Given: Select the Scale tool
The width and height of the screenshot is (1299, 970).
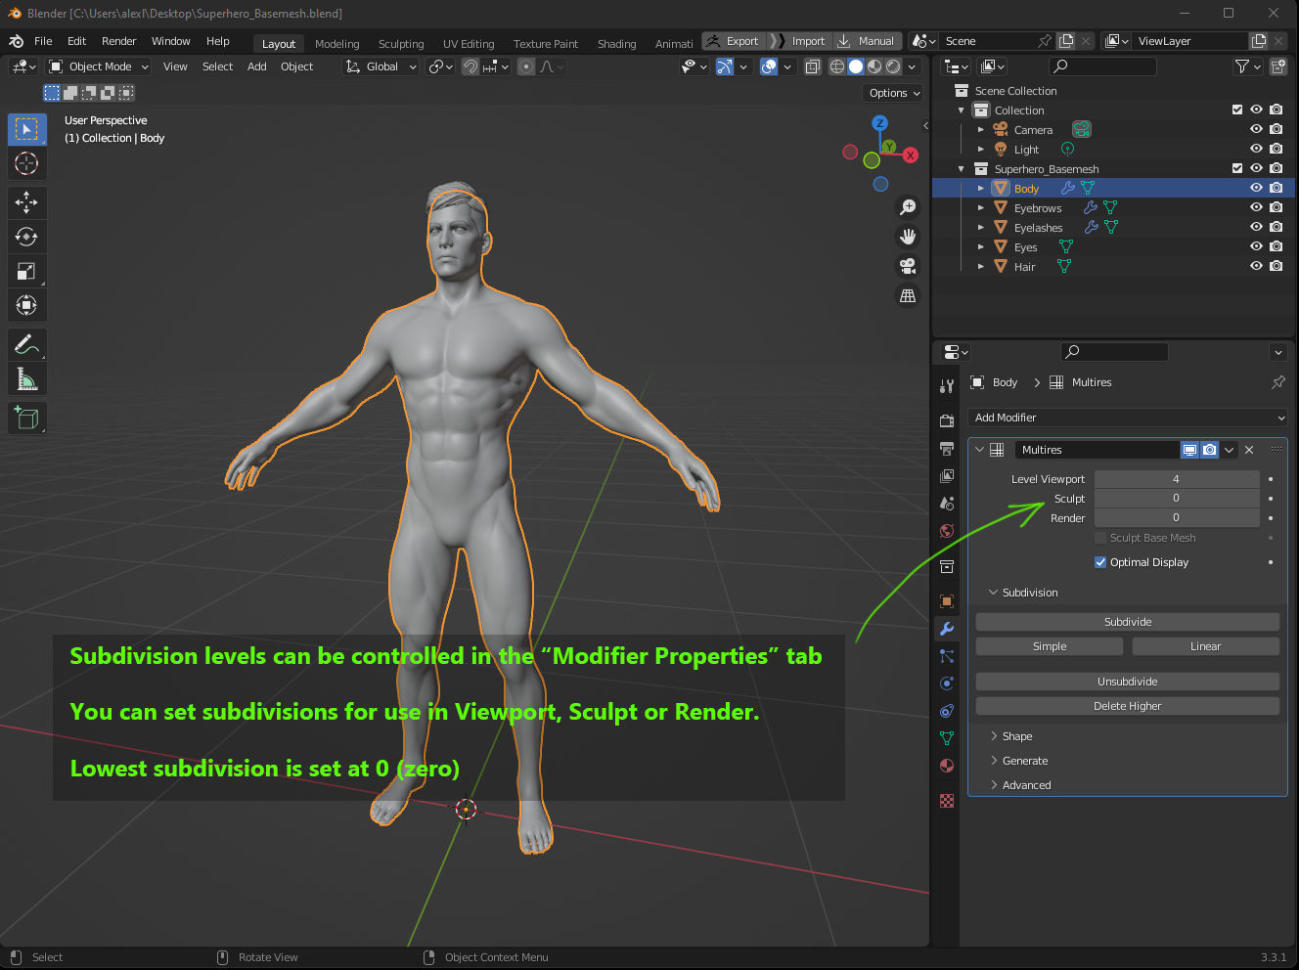Looking at the screenshot, I should click(x=26, y=271).
